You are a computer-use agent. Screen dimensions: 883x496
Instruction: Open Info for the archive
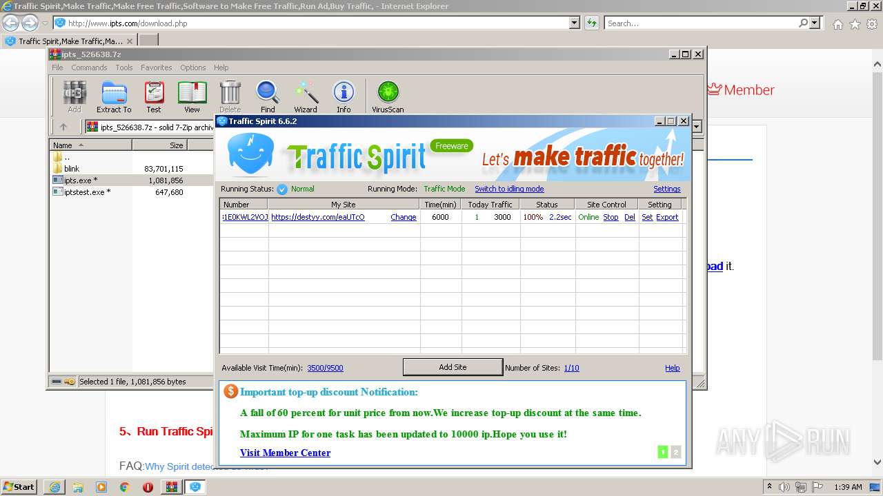(344, 96)
